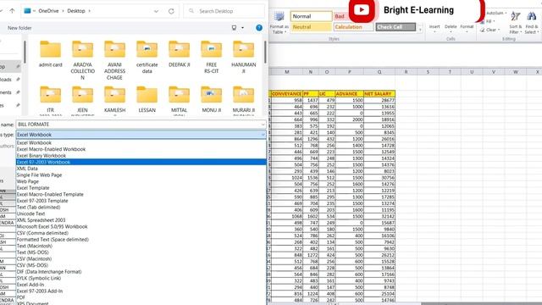Open the KAMLESH folder
The image size is (542, 305).
pos(114,100)
